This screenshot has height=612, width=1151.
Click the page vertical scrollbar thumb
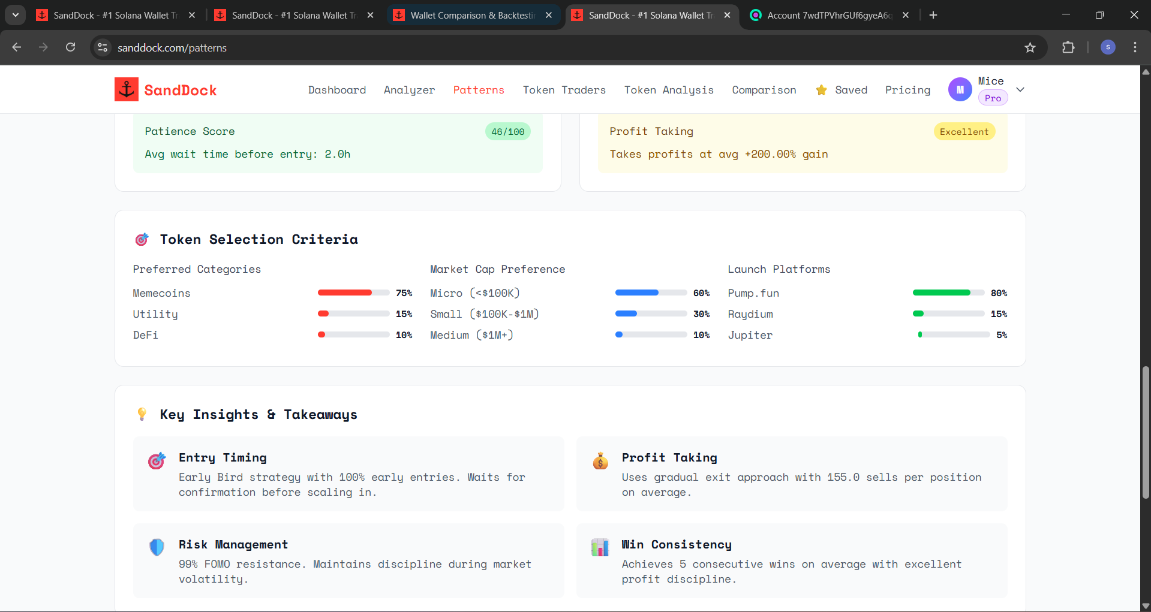(1146, 432)
